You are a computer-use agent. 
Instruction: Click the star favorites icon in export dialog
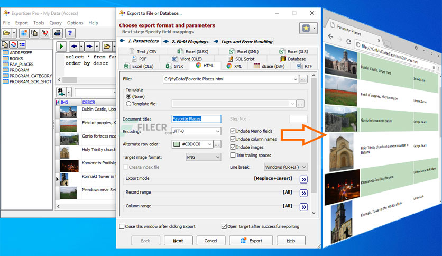(x=306, y=28)
